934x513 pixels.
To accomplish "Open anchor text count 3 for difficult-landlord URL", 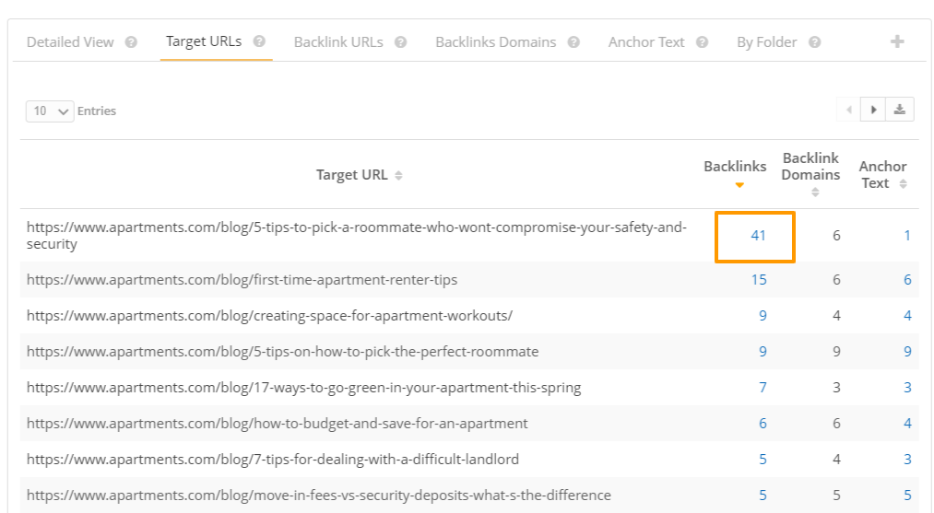I will [x=907, y=460].
